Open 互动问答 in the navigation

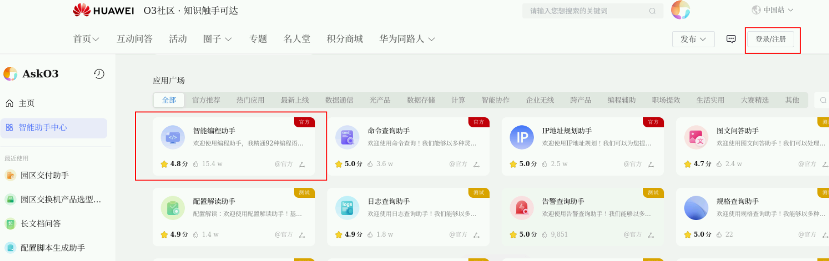click(x=134, y=39)
